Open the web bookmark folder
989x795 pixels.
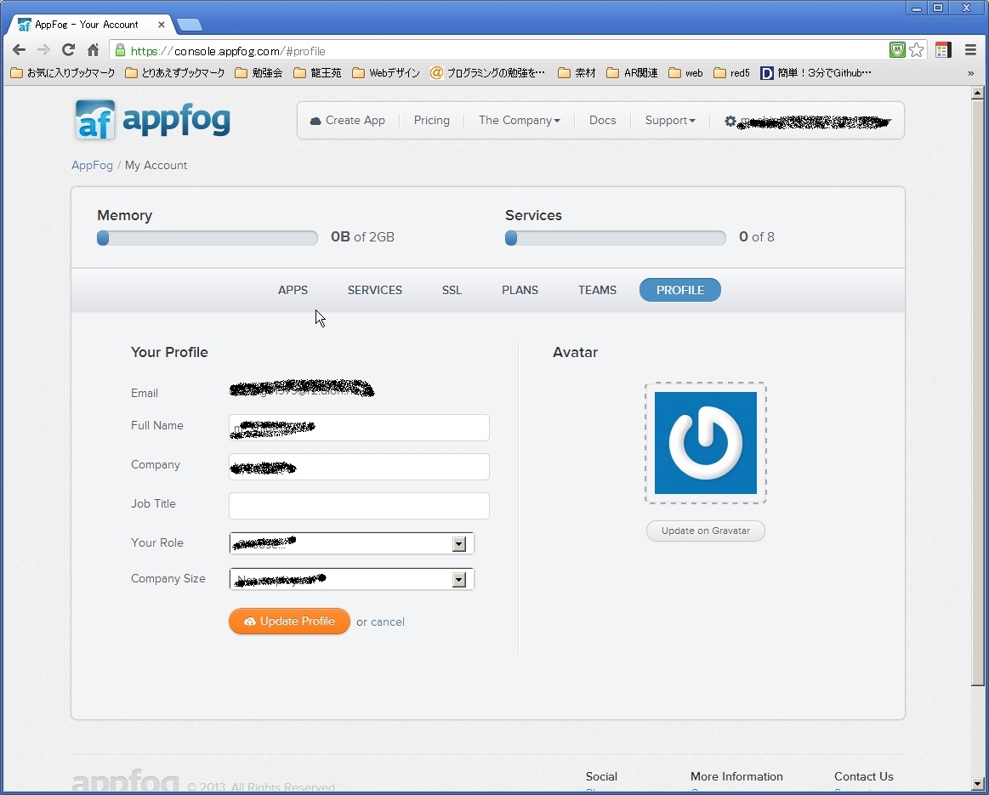click(x=685, y=73)
